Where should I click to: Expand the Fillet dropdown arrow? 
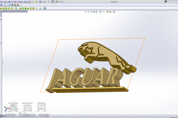coord(14,8)
